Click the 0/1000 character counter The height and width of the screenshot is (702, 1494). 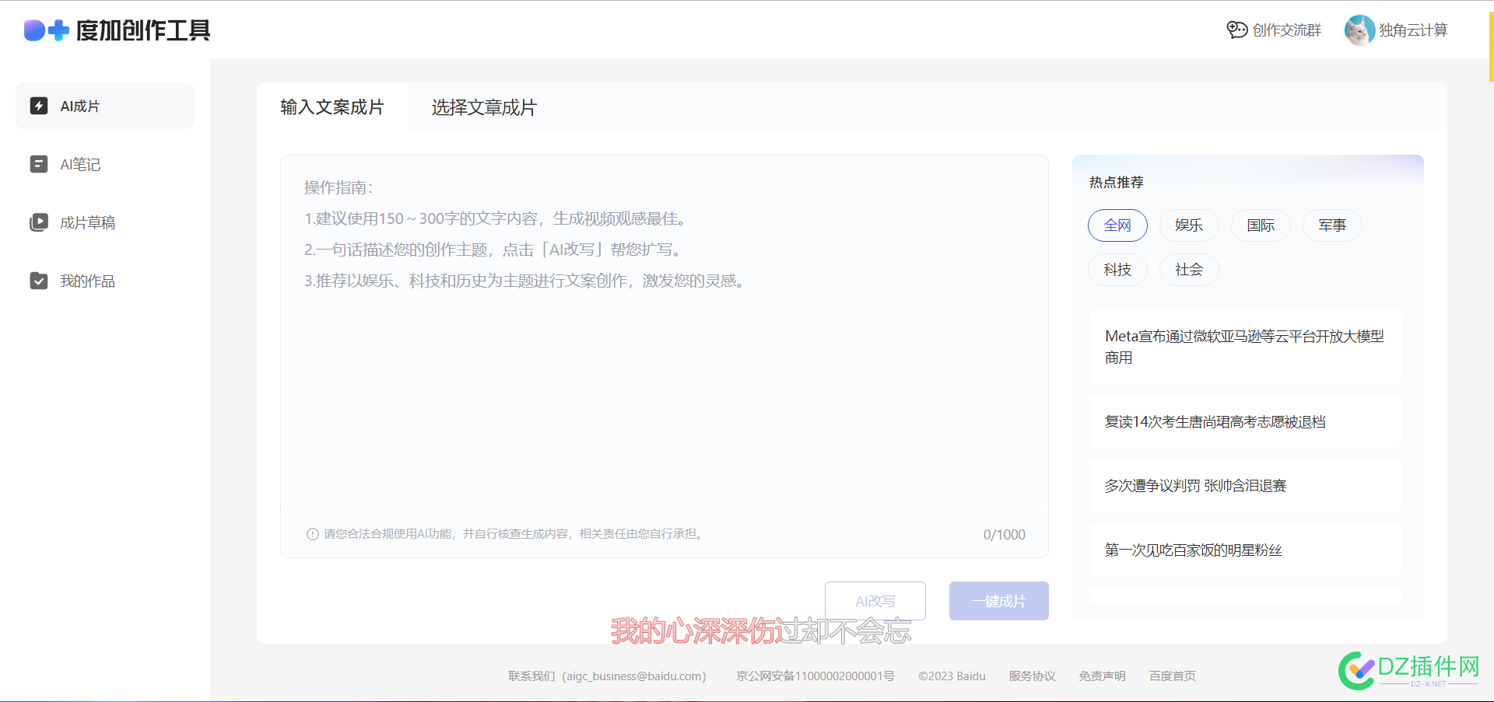tap(1005, 535)
